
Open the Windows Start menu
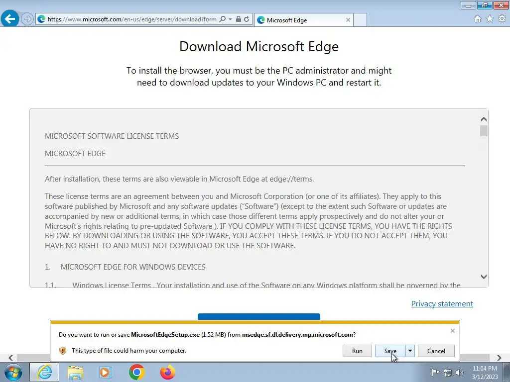click(13, 372)
